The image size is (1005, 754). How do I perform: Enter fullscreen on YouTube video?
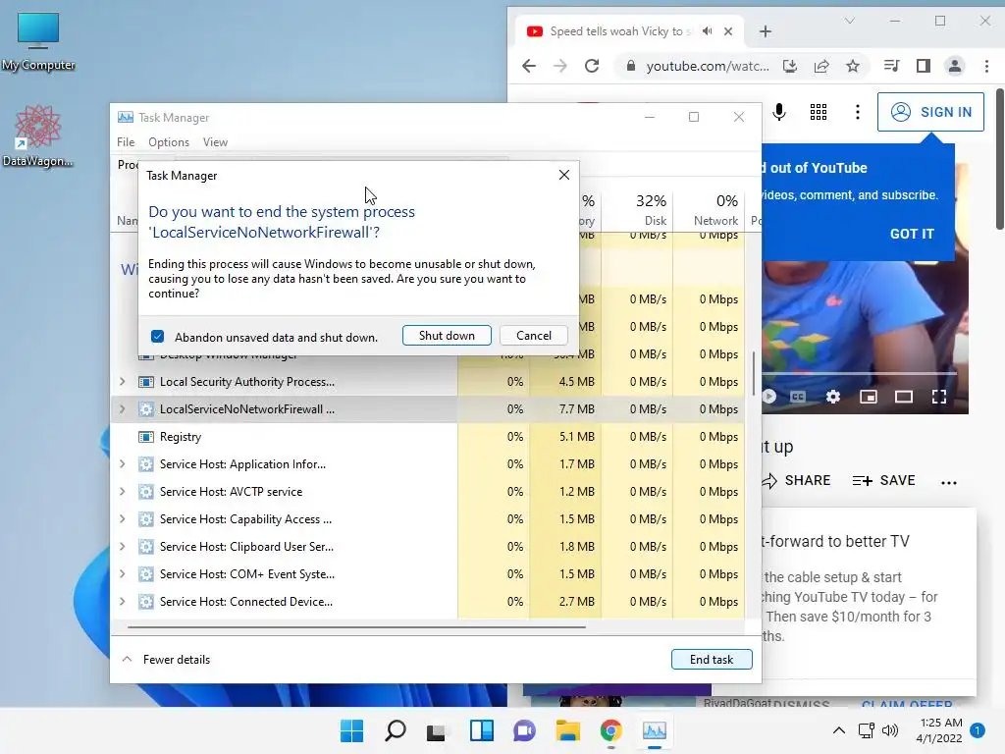(939, 397)
